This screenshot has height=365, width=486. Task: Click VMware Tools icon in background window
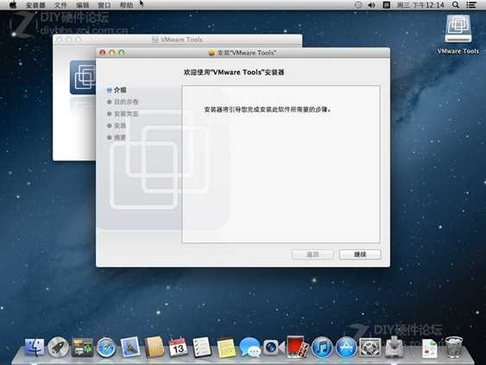[x=83, y=77]
